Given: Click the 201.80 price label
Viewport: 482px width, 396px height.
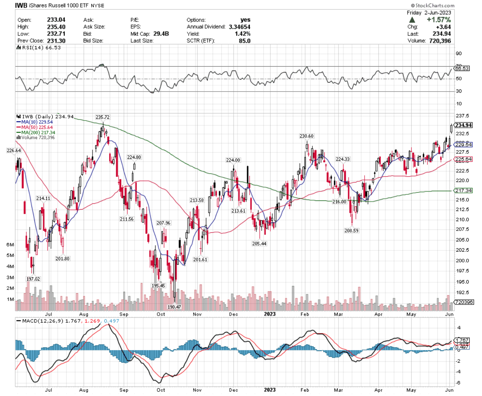Looking at the screenshot, I should (63, 258).
